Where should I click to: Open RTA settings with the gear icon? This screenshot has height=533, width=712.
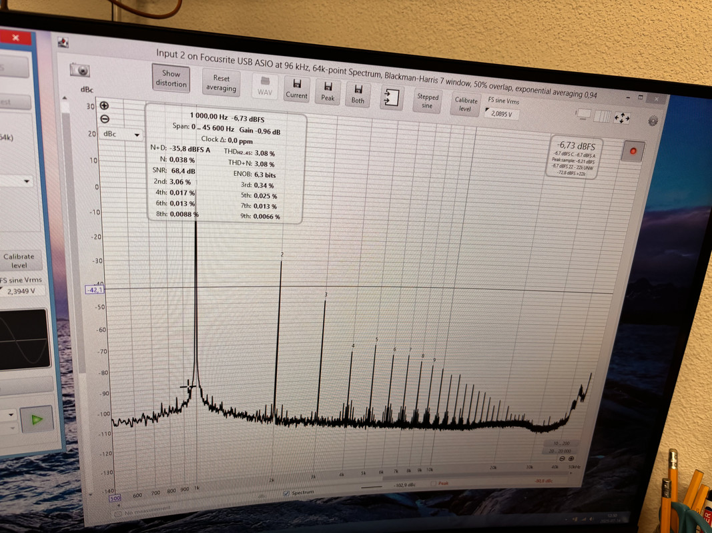(653, 121)
